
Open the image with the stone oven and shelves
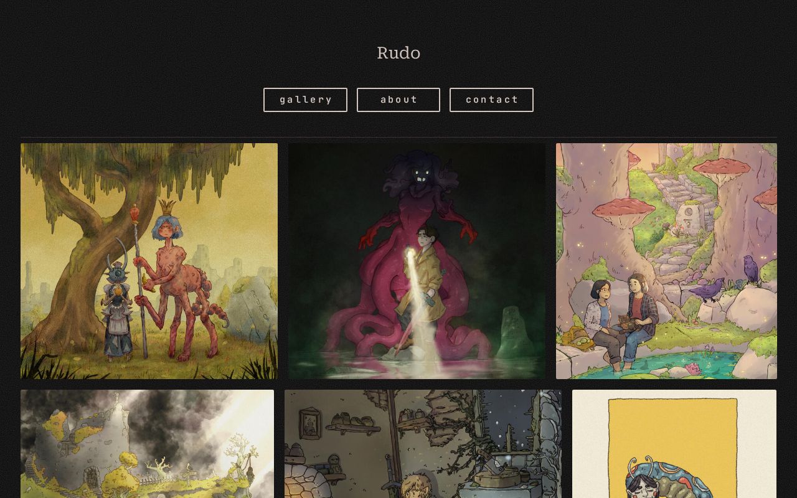click(x=423, y=444)
